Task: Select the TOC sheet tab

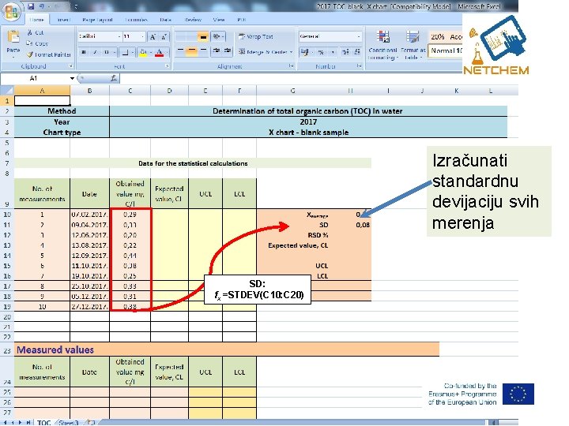Action: pyautogui.click(x=44, y=422)
